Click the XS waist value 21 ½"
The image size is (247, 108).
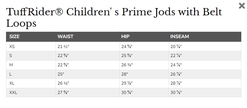[63, 46]
